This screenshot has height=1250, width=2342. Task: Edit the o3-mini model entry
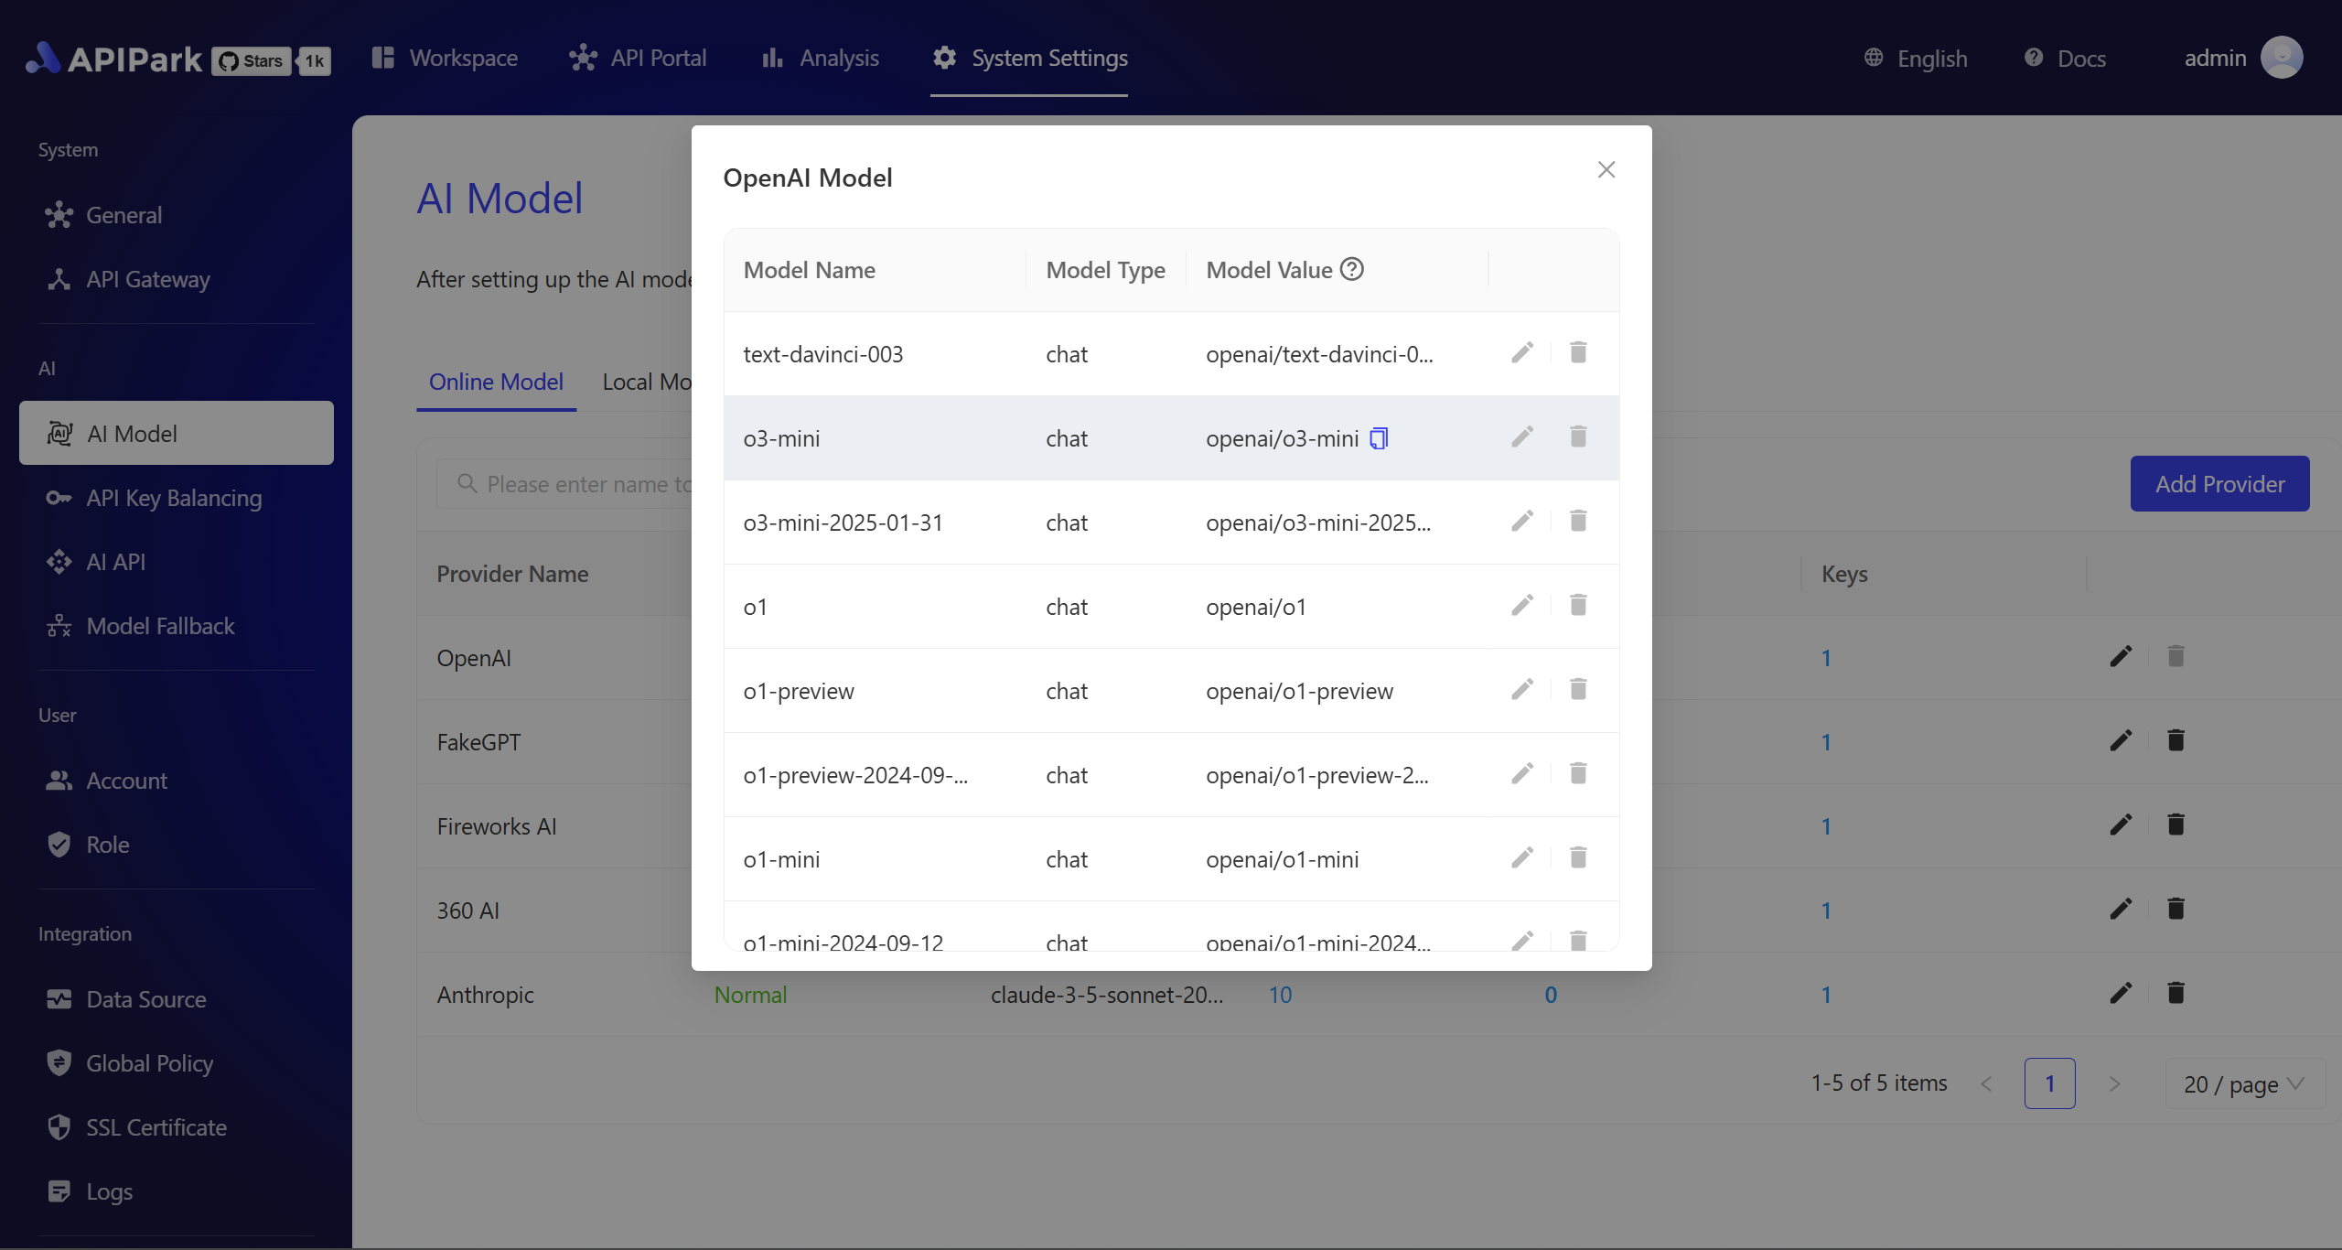tap(1522, 437)
